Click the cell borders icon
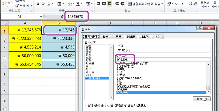 (59, 4)
